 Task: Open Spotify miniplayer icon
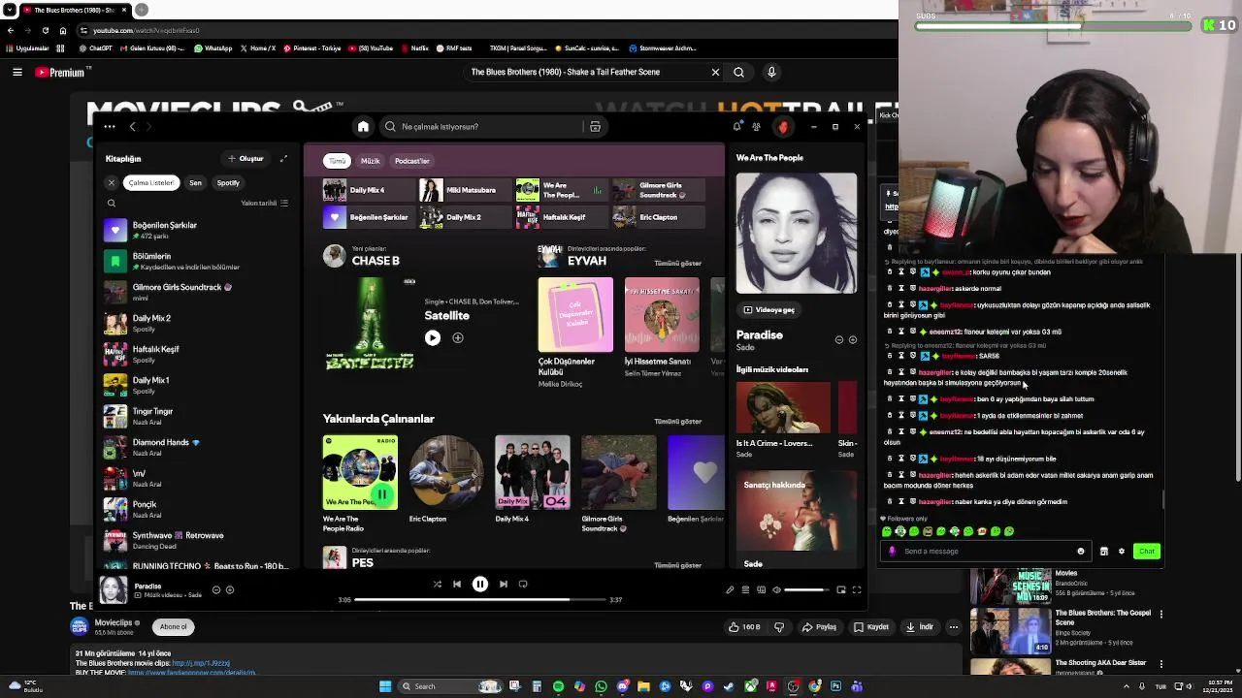point(841,589)
